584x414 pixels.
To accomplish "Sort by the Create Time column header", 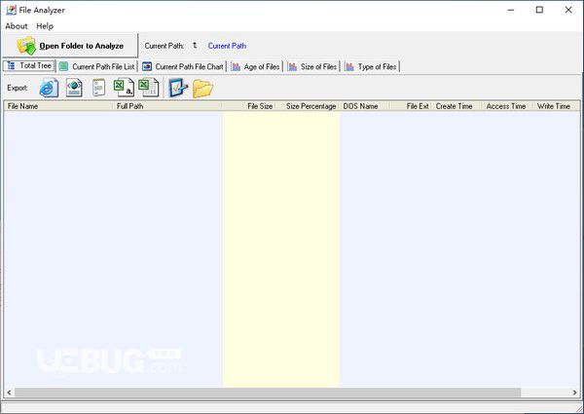I will [x=456, y=106].
